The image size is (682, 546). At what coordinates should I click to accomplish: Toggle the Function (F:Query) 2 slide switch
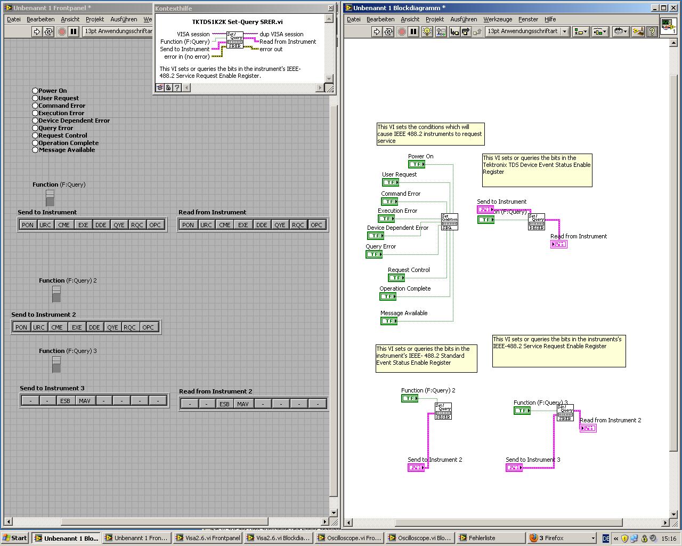coord(56,294)
